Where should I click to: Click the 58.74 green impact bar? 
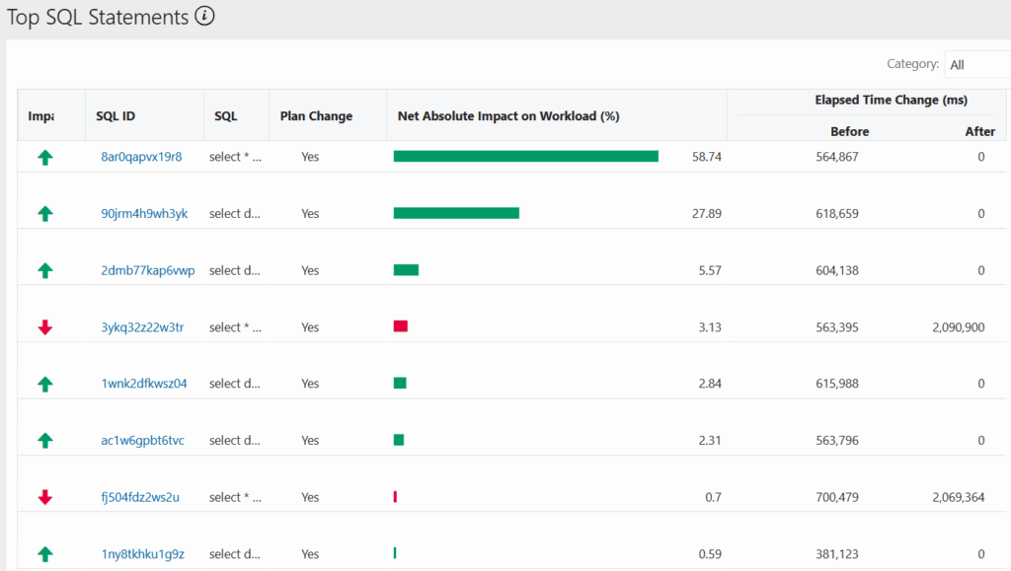[x=525, y=156]
